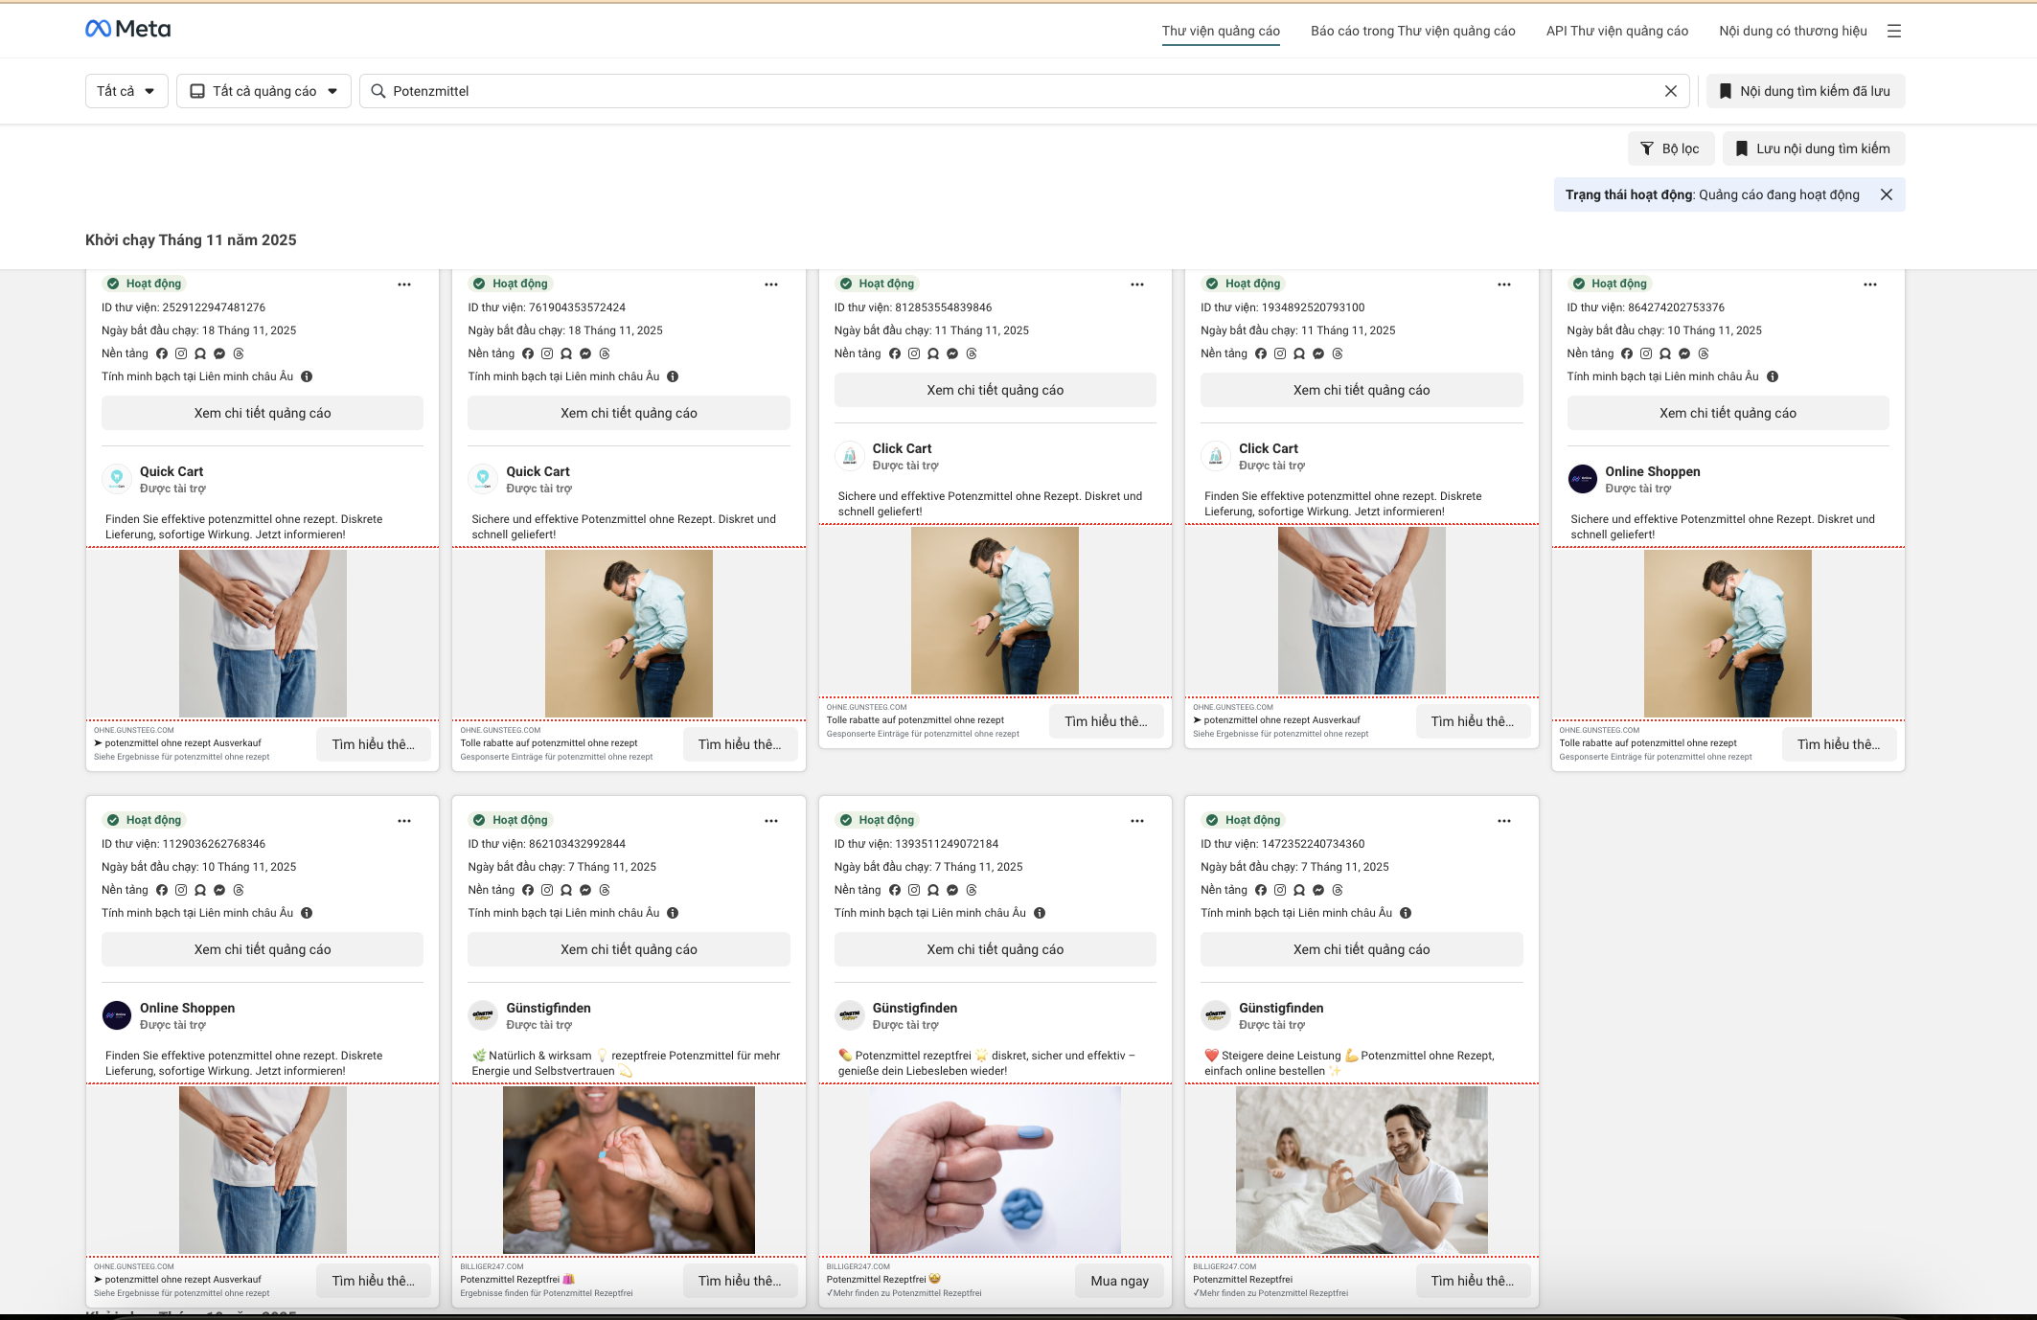The height and width of the screenshot is (1320, 2037).
Task: Open three-dot menu on ad 864274202753376
Action: 1869,284
